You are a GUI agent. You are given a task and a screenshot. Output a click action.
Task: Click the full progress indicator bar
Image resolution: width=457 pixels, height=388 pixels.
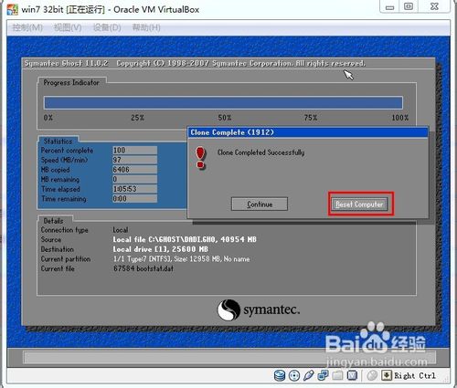point(223,103)
